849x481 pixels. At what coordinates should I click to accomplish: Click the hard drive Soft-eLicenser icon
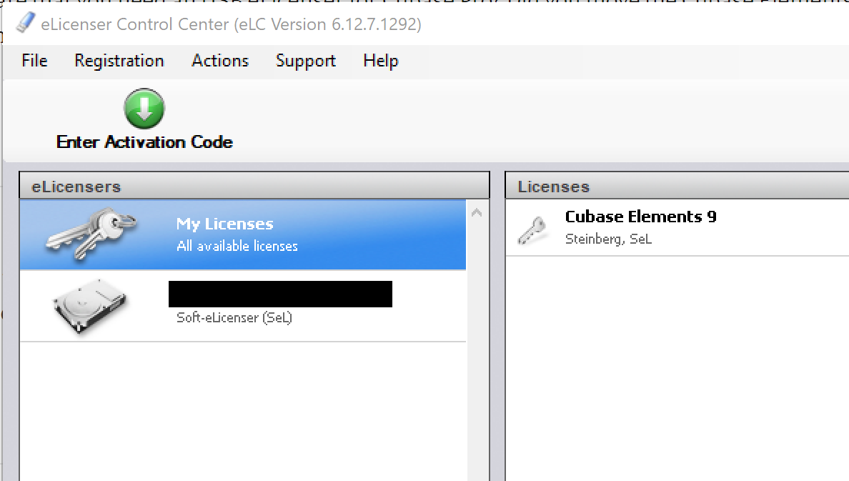point(91,306)
